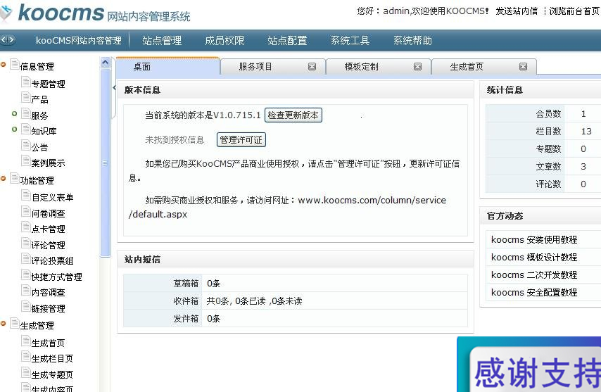This screenshot has height=392, width=601.
Task: Close the 生成首页 tab
Action: pyautogui.click(x=523, y=67)
